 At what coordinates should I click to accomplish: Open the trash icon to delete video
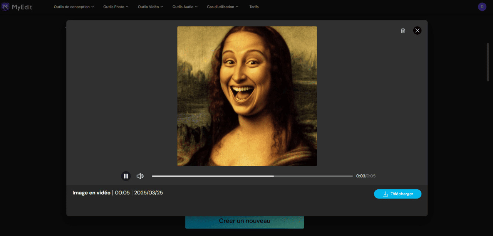point(402,30)
